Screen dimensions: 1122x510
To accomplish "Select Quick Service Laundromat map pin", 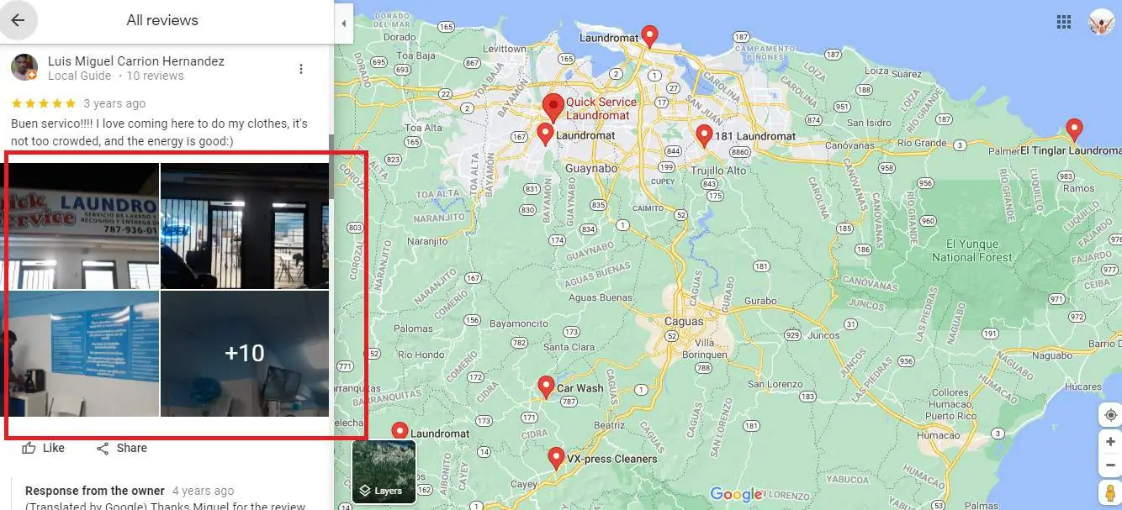I will point(553,108).
